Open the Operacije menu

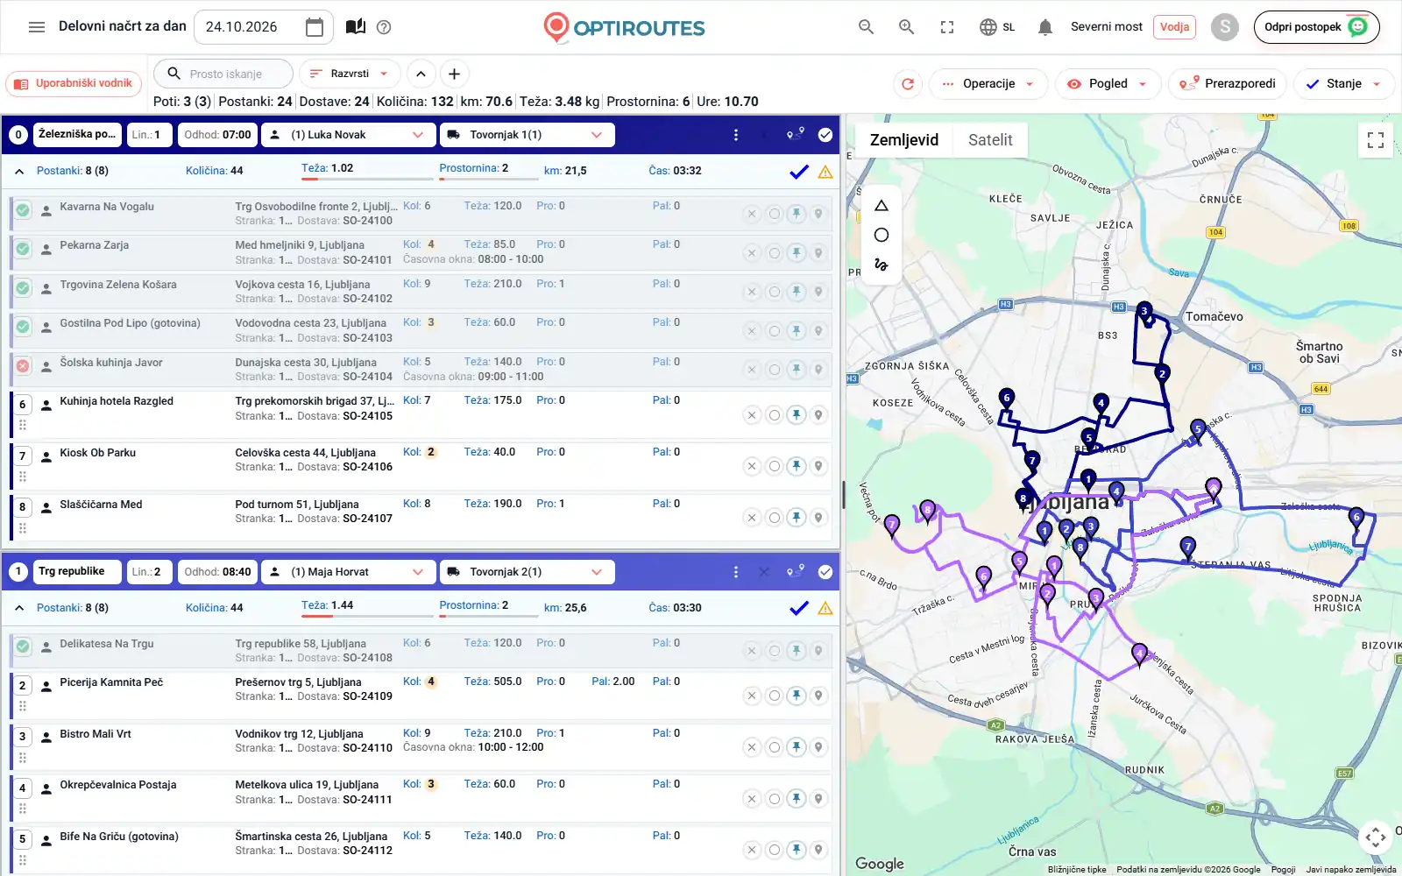pyautogui.click(x=988, y=84)
